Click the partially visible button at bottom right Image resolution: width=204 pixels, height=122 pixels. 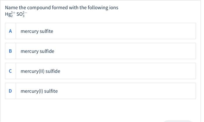point(178,121)
